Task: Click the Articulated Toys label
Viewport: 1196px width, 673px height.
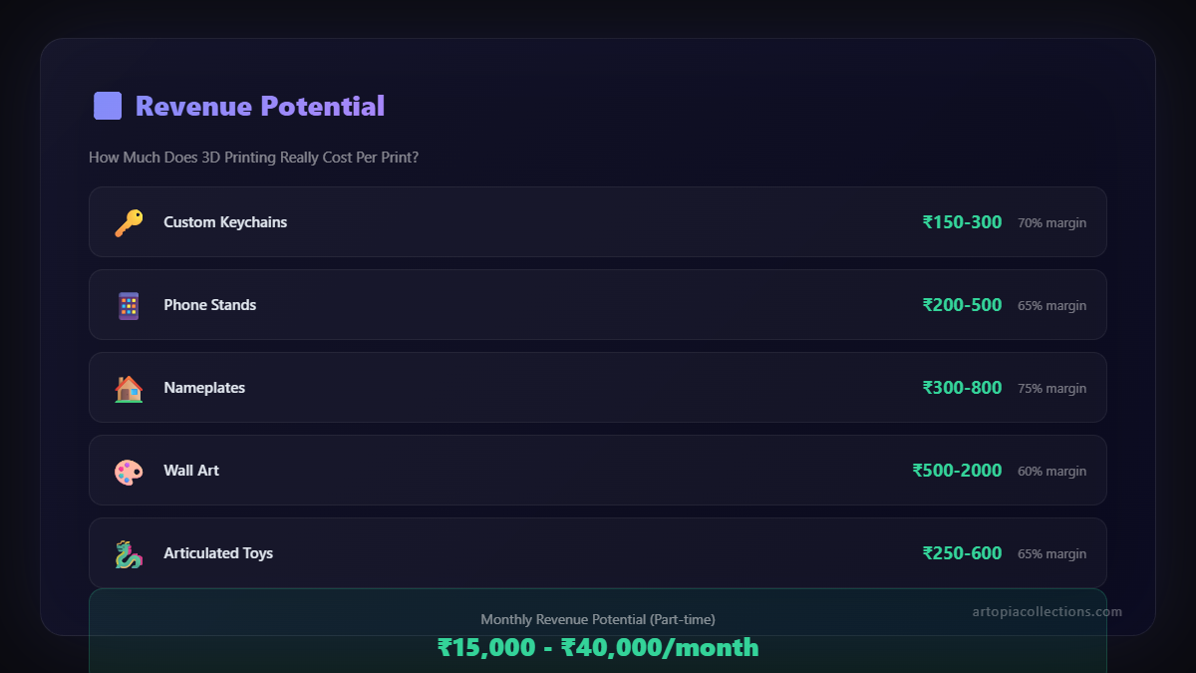Action: click(x=218, y=553)
